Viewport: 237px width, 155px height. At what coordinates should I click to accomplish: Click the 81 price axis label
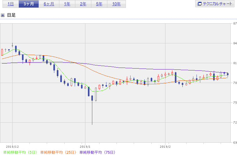click(x=235, y=63)
